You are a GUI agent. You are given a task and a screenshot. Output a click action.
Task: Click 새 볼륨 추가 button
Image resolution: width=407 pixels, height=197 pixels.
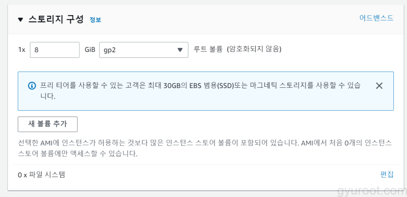click(x=48, y=124)
